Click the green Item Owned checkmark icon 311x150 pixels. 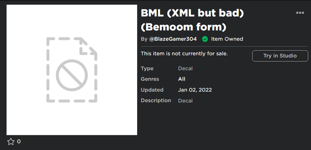click(x=205, y=39)
